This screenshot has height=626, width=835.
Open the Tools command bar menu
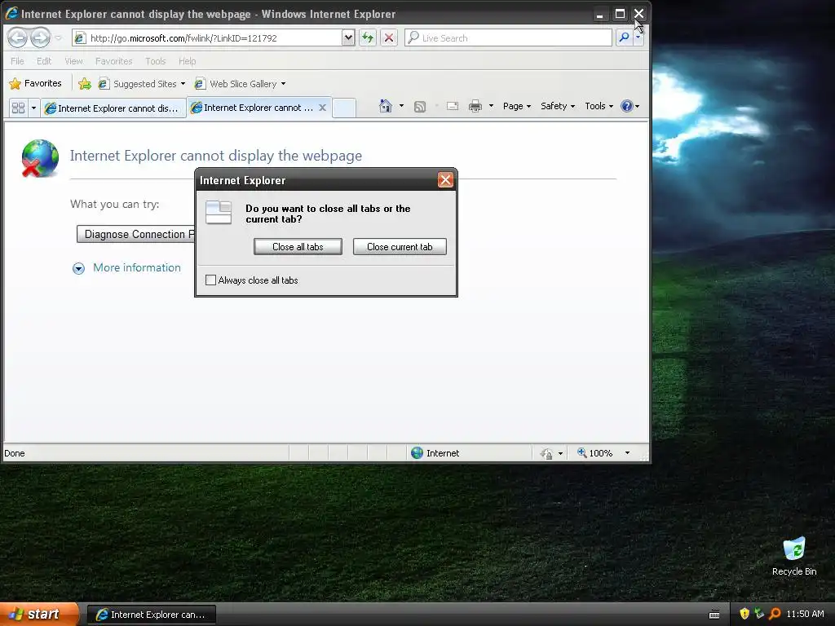[x=599, y=106]
